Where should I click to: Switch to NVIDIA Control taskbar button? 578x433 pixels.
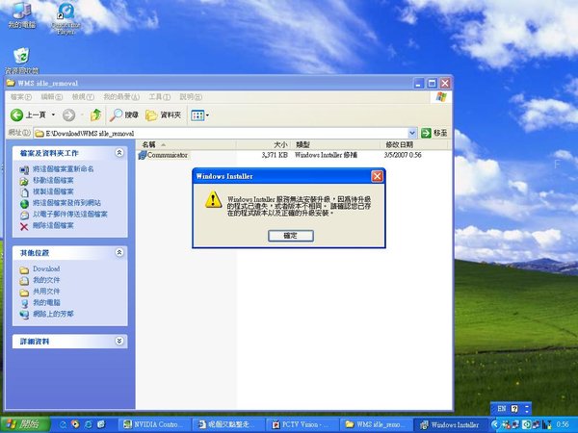click(x=156, y=425)
